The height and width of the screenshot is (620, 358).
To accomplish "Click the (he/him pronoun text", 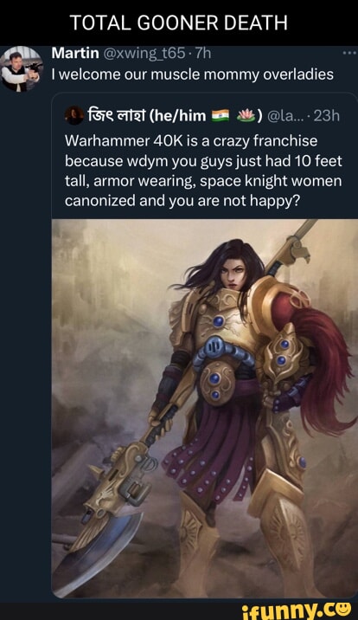I will pyautogui.click(x=177, y=115).
